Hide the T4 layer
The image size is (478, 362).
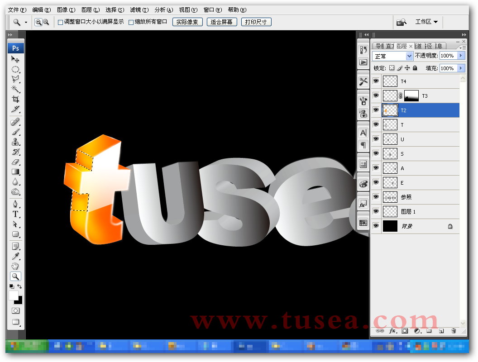[376, 81]
